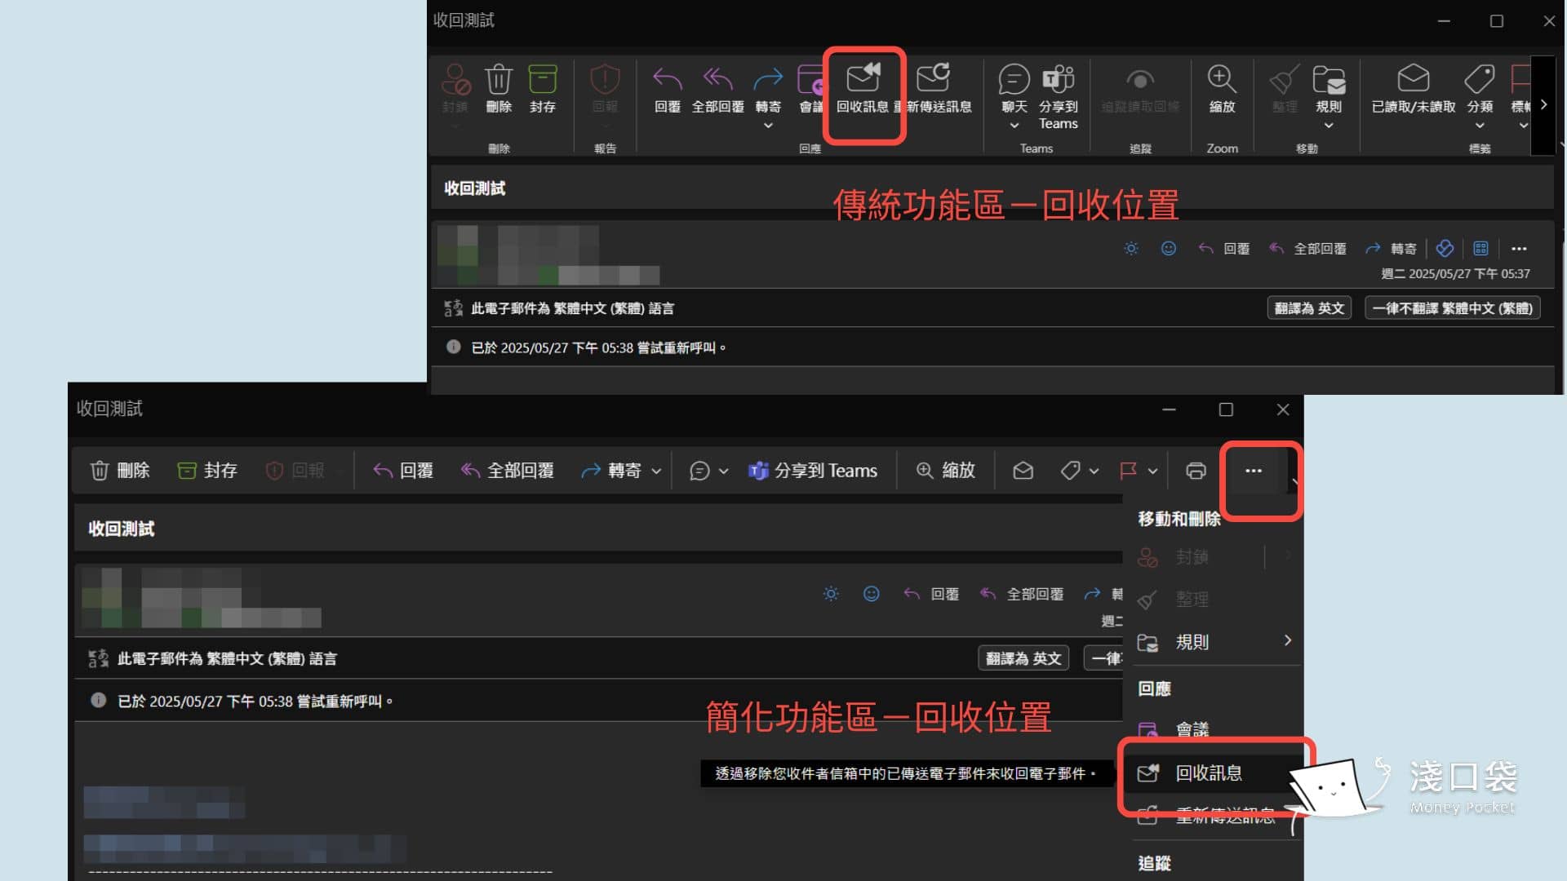Choose 回收訊息 from the overflow menu

[1209, 773]
